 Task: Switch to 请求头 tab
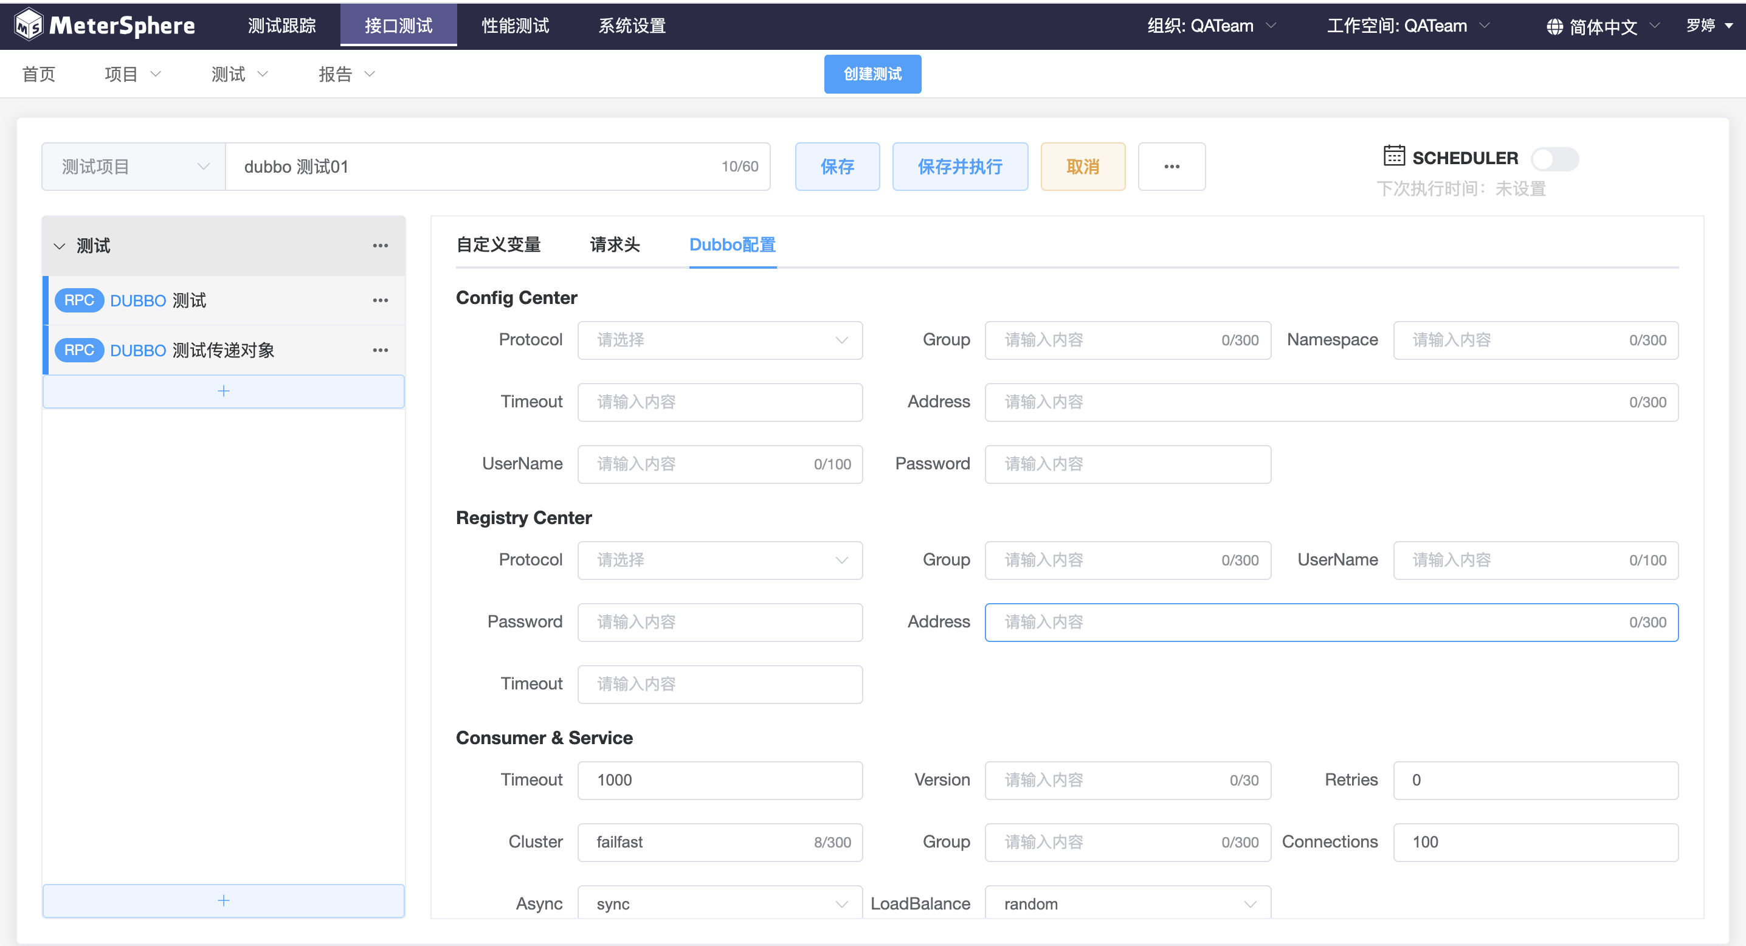(615, 244)
